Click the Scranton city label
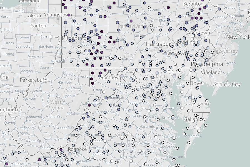The height and width of the screenshot is (167, 250). (193, 4)
